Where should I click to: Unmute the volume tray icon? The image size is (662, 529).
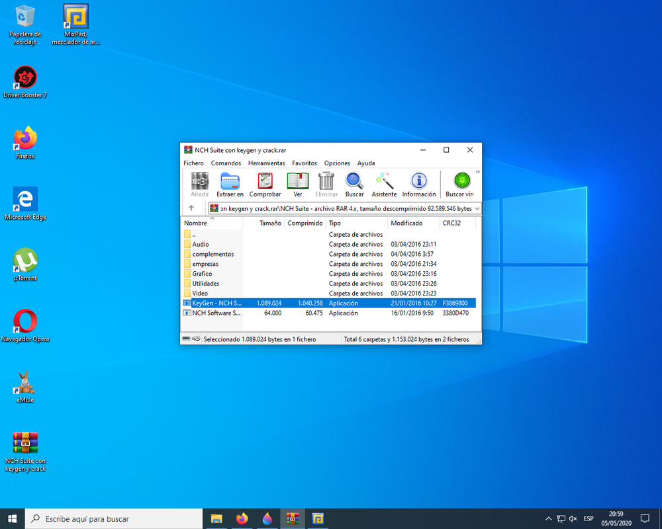pyautogui.click(x=573, y=518)
